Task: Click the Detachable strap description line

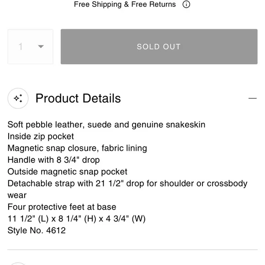Action: (127, 189)
